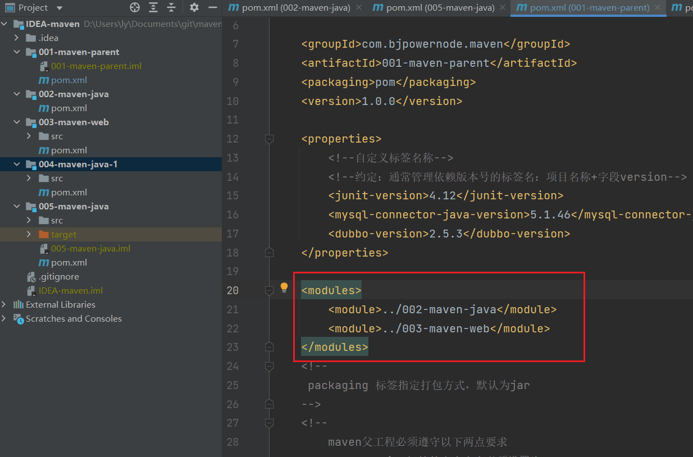
Task: Click the orange target folder icon
Action: point(44,235)
